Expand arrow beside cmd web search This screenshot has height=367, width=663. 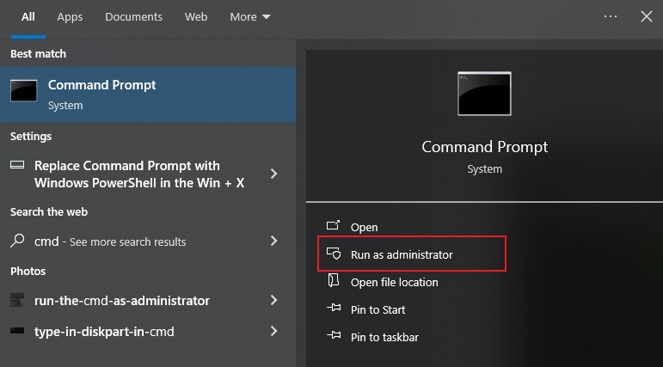(x=274, y=241)
